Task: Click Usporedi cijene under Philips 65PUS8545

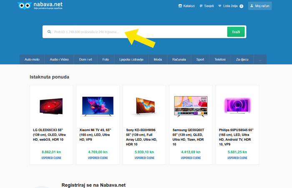Action: pos(237,158)
